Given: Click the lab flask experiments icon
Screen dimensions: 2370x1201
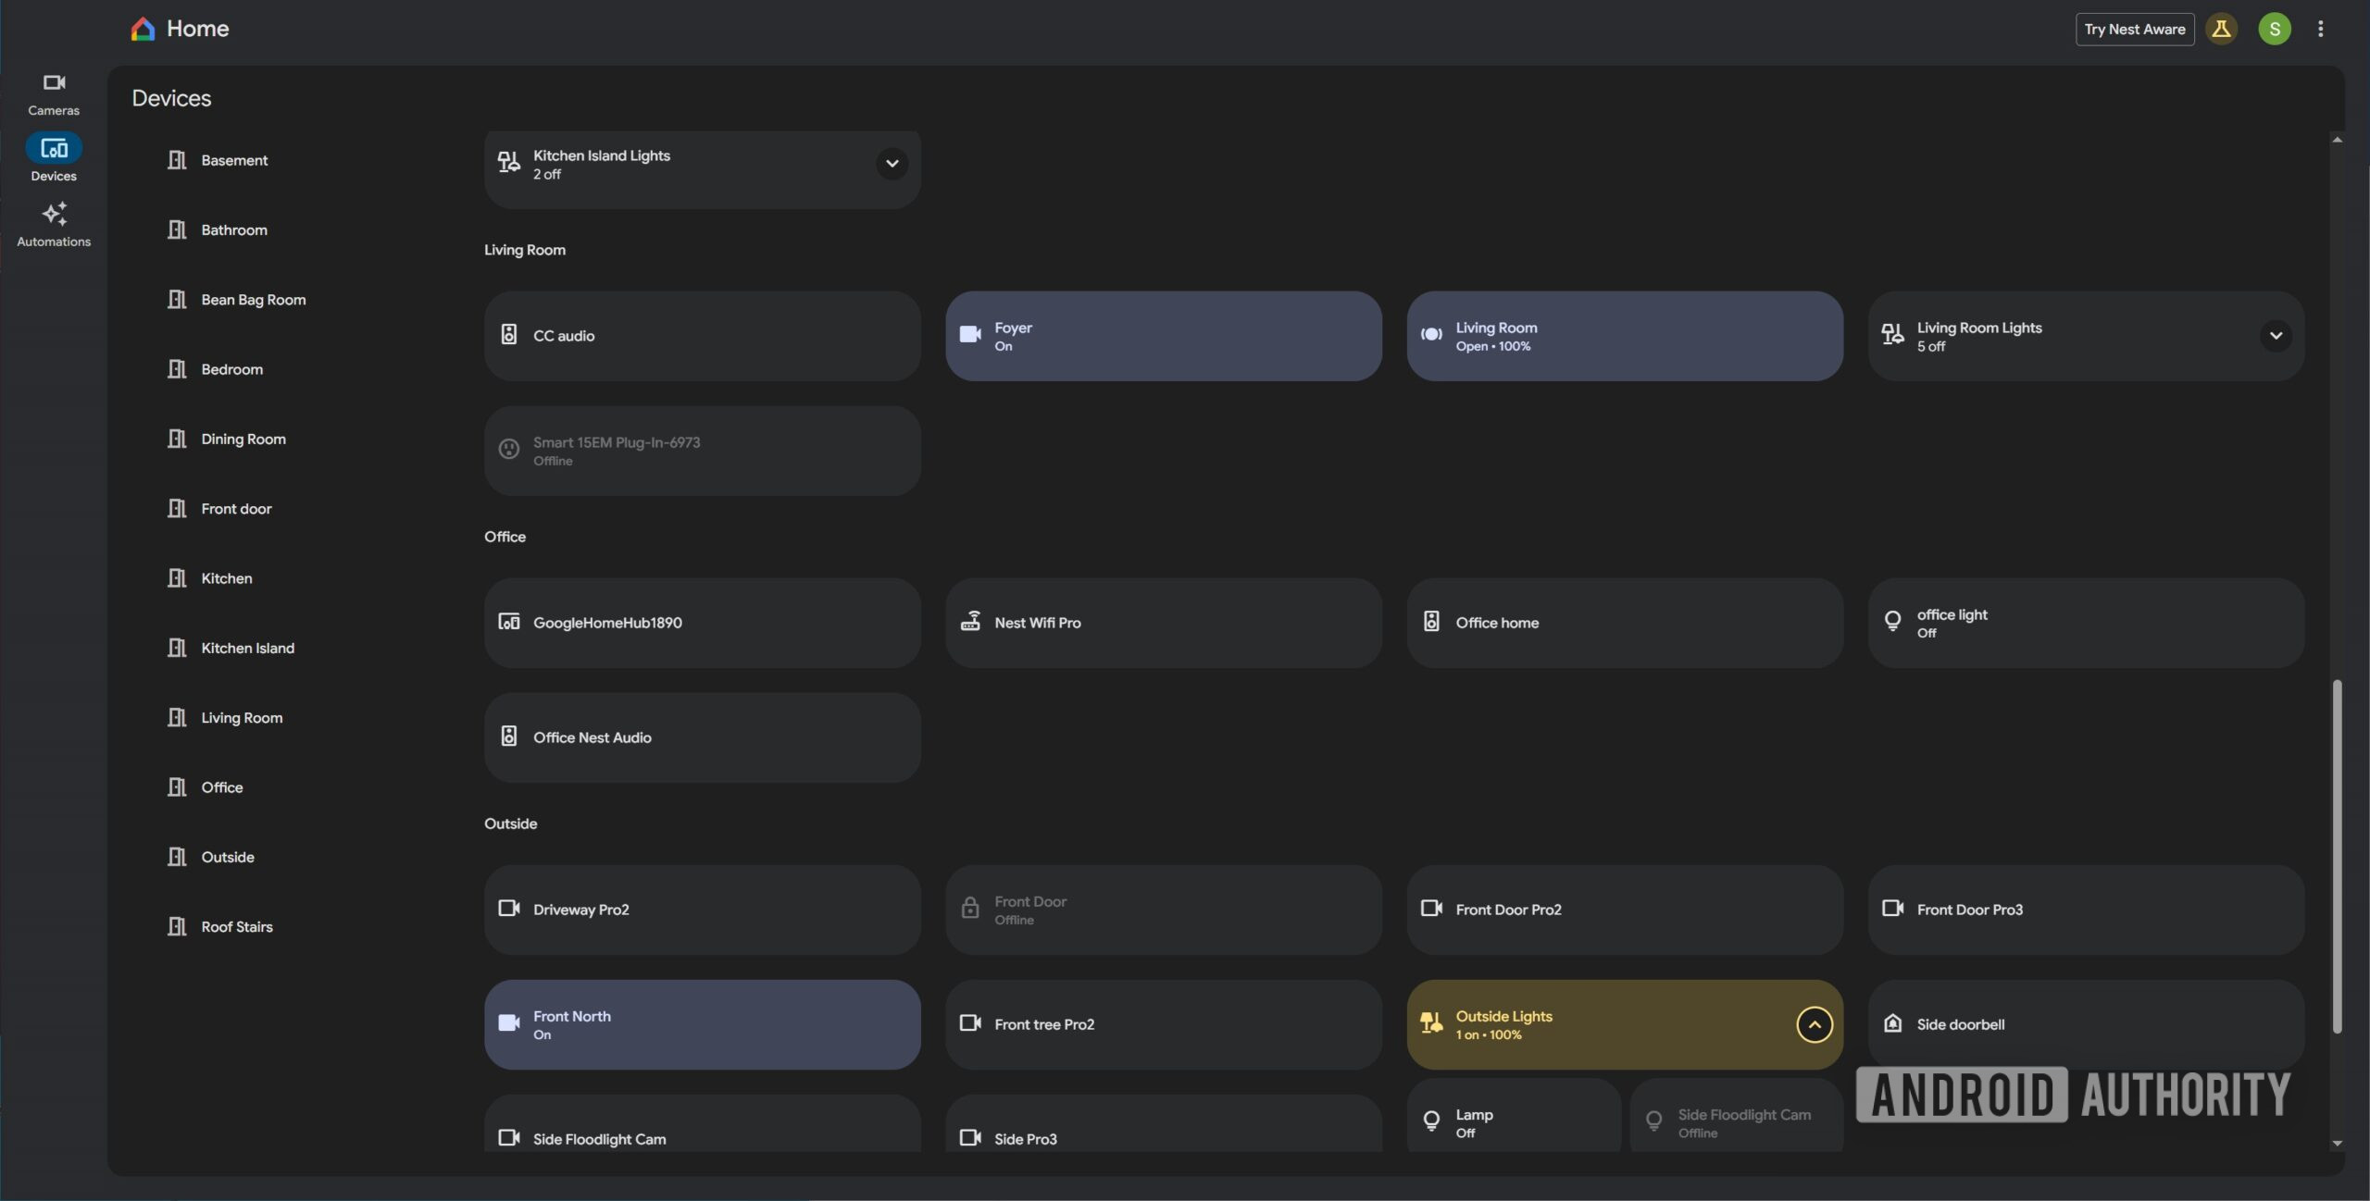Looking at the screenshot, I should click(2221, 29).
